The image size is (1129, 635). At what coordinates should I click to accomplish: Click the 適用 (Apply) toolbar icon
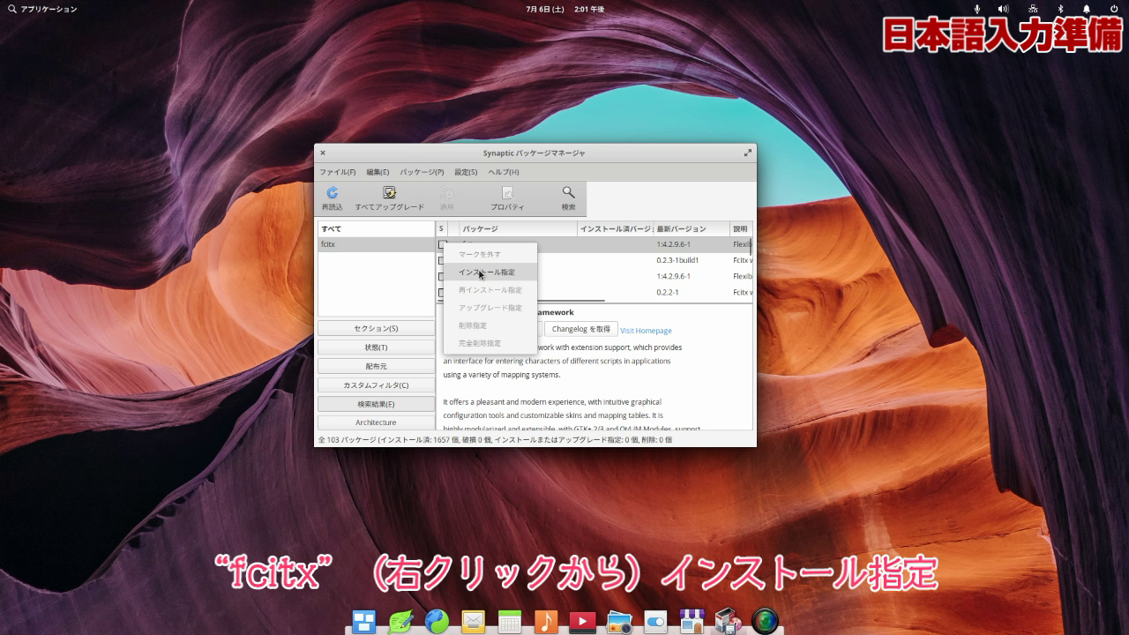coord(446,198)
